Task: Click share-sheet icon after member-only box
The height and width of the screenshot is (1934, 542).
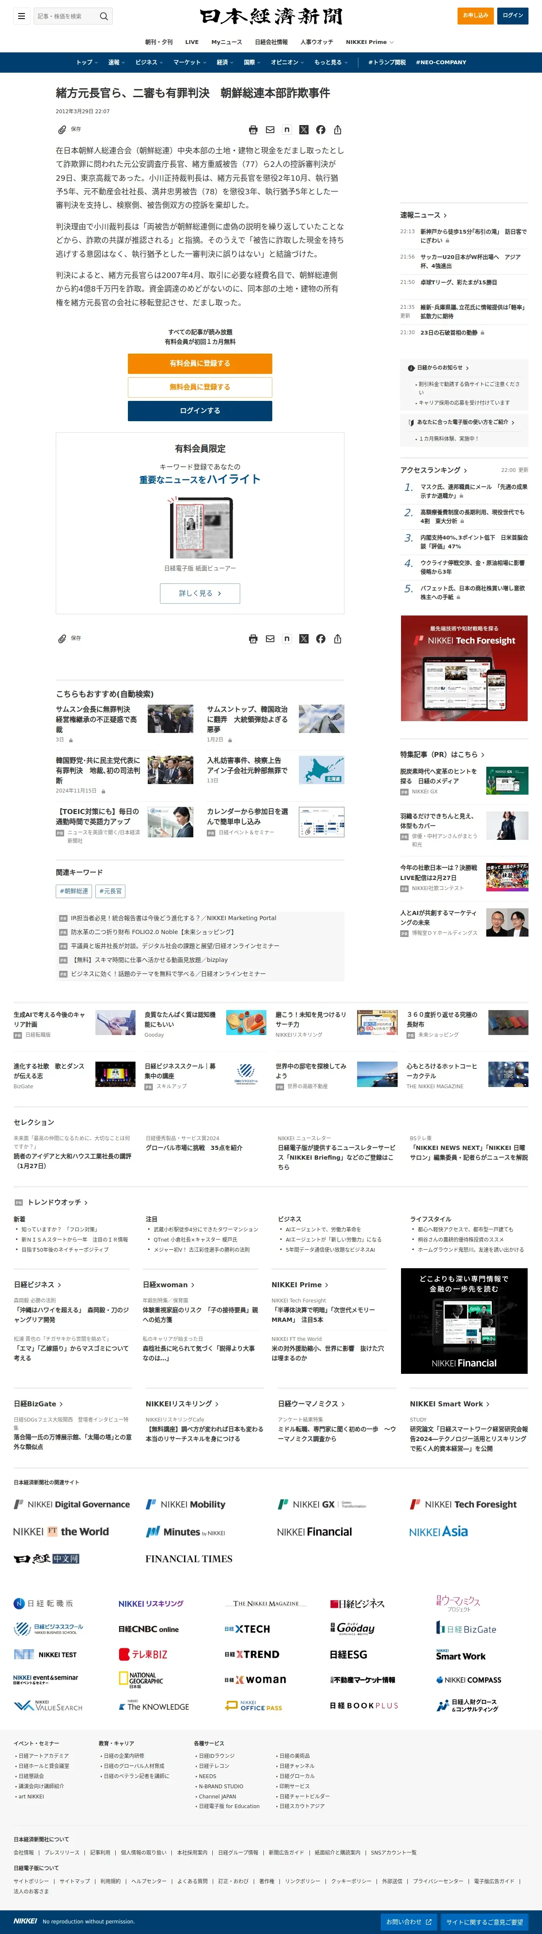Action: click(338, 639)
